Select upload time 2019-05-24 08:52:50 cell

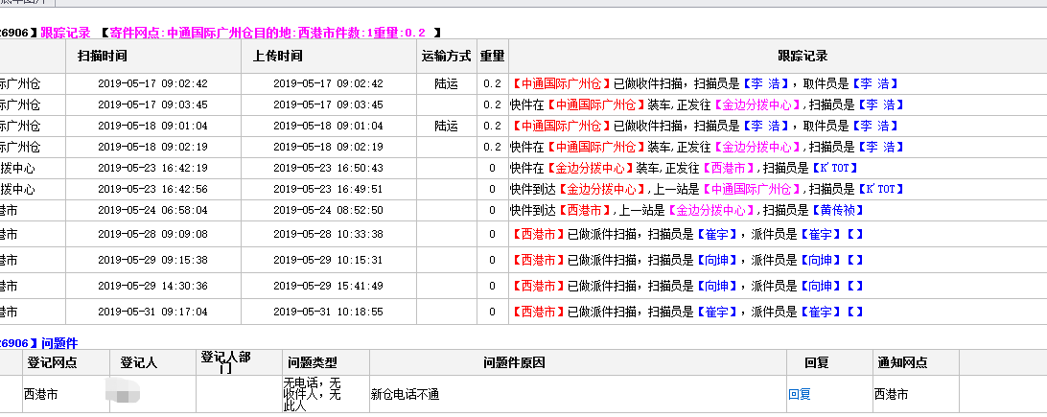(329, 210)
